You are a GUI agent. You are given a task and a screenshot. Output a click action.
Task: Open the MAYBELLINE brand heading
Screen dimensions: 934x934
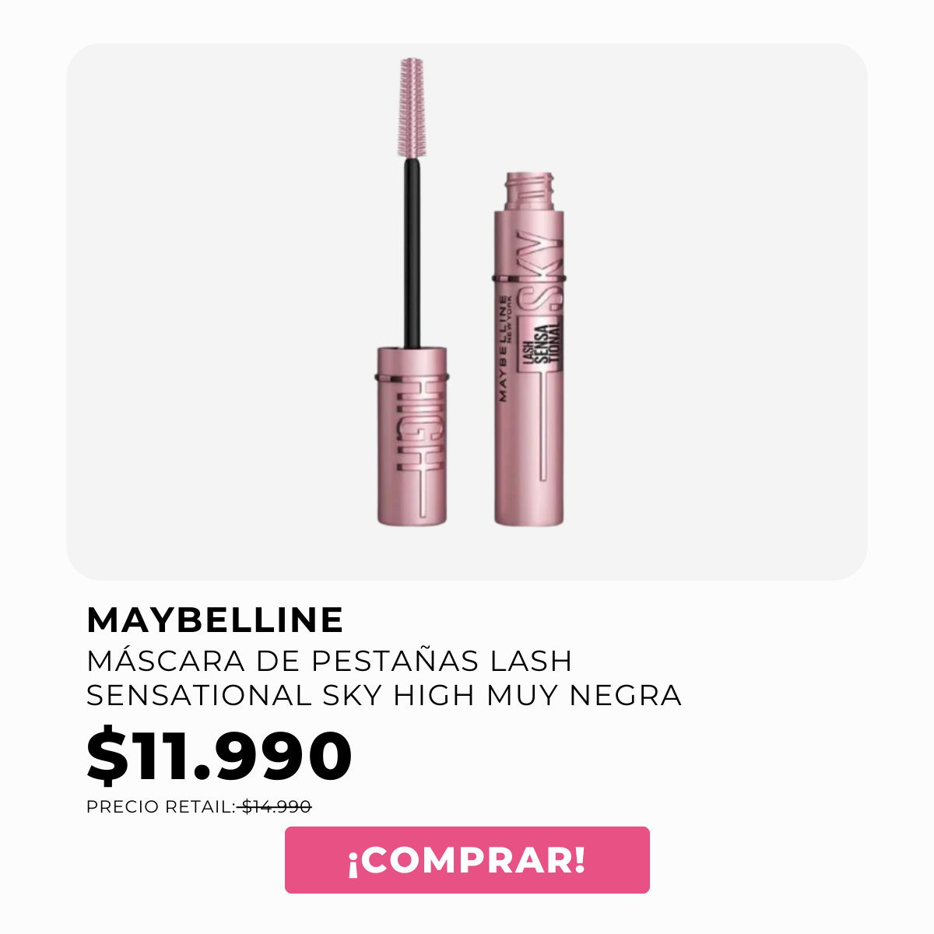(215, 620)
